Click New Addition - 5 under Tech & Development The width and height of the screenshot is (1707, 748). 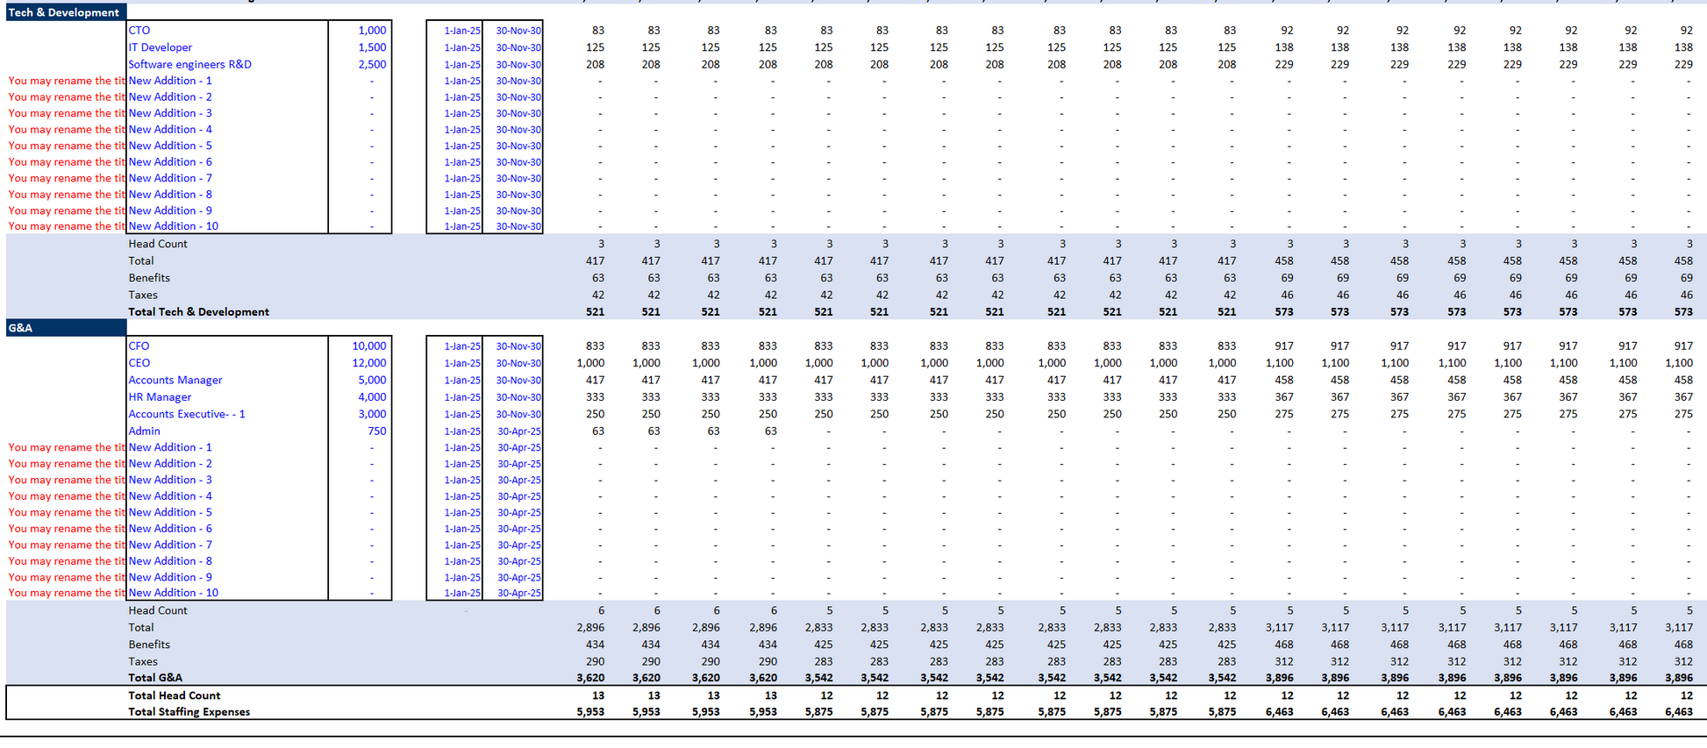click(x=170, y=146)
